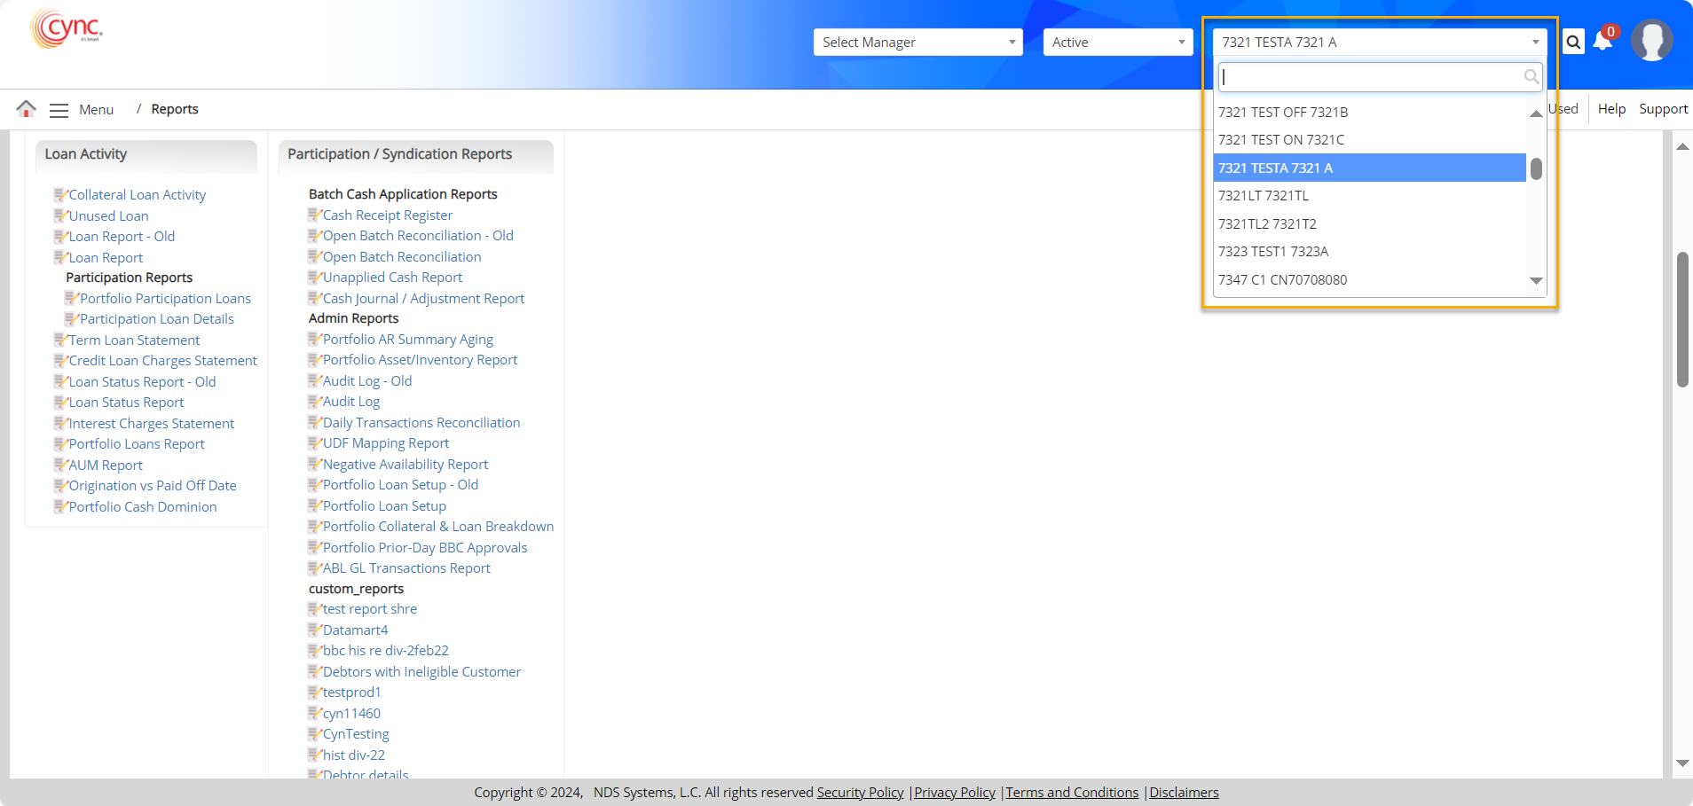The width and height of the screenshot is (1693, 806).
Task: Open the Term Loan Statement report
Action: 134,340
